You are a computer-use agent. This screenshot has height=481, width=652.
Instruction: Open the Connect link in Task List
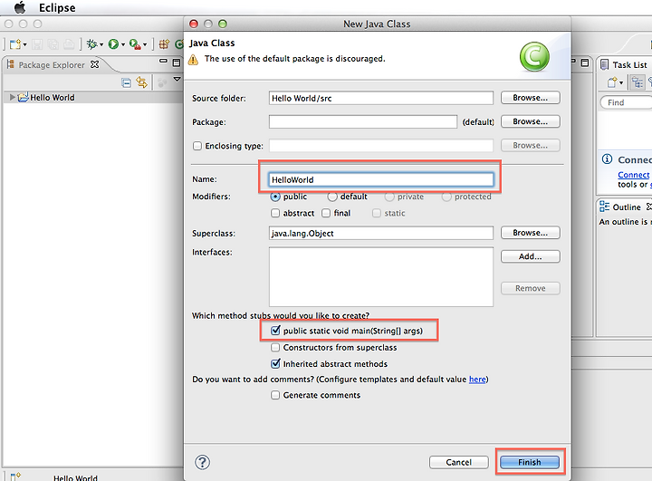click(633, 175)
